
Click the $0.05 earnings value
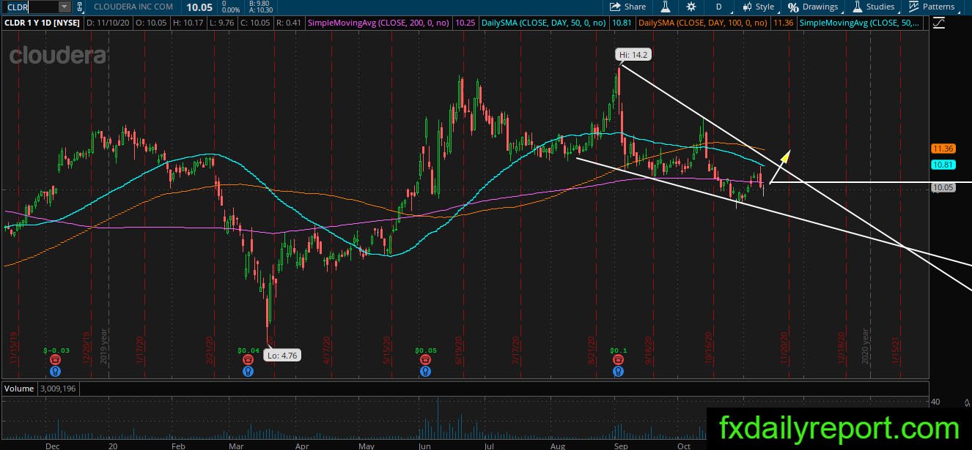pyautogui.click(x=425, y=351)
